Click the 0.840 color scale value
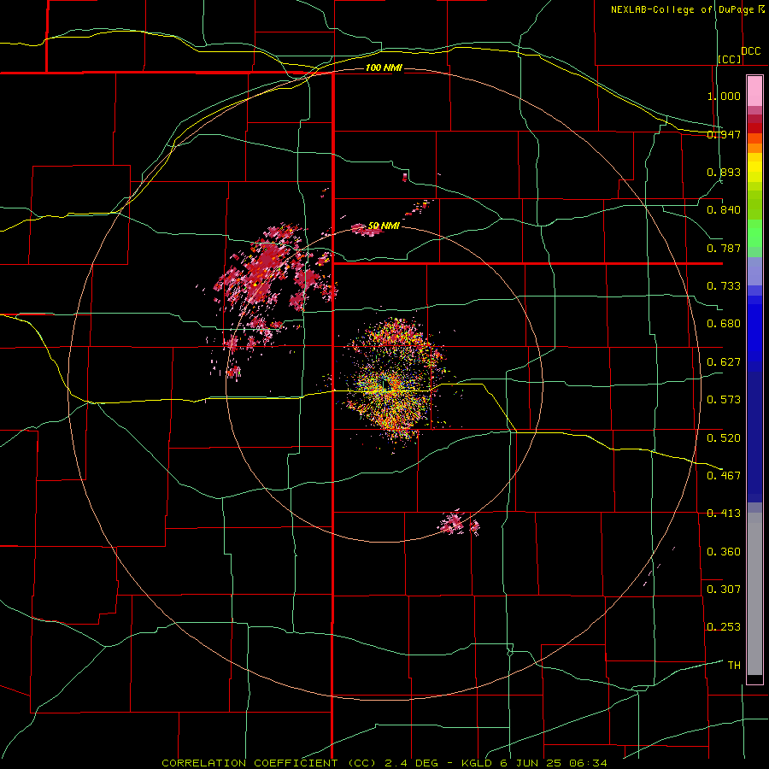Image resolution: width=769 pixels, height=769 pixels. point(724,210)
